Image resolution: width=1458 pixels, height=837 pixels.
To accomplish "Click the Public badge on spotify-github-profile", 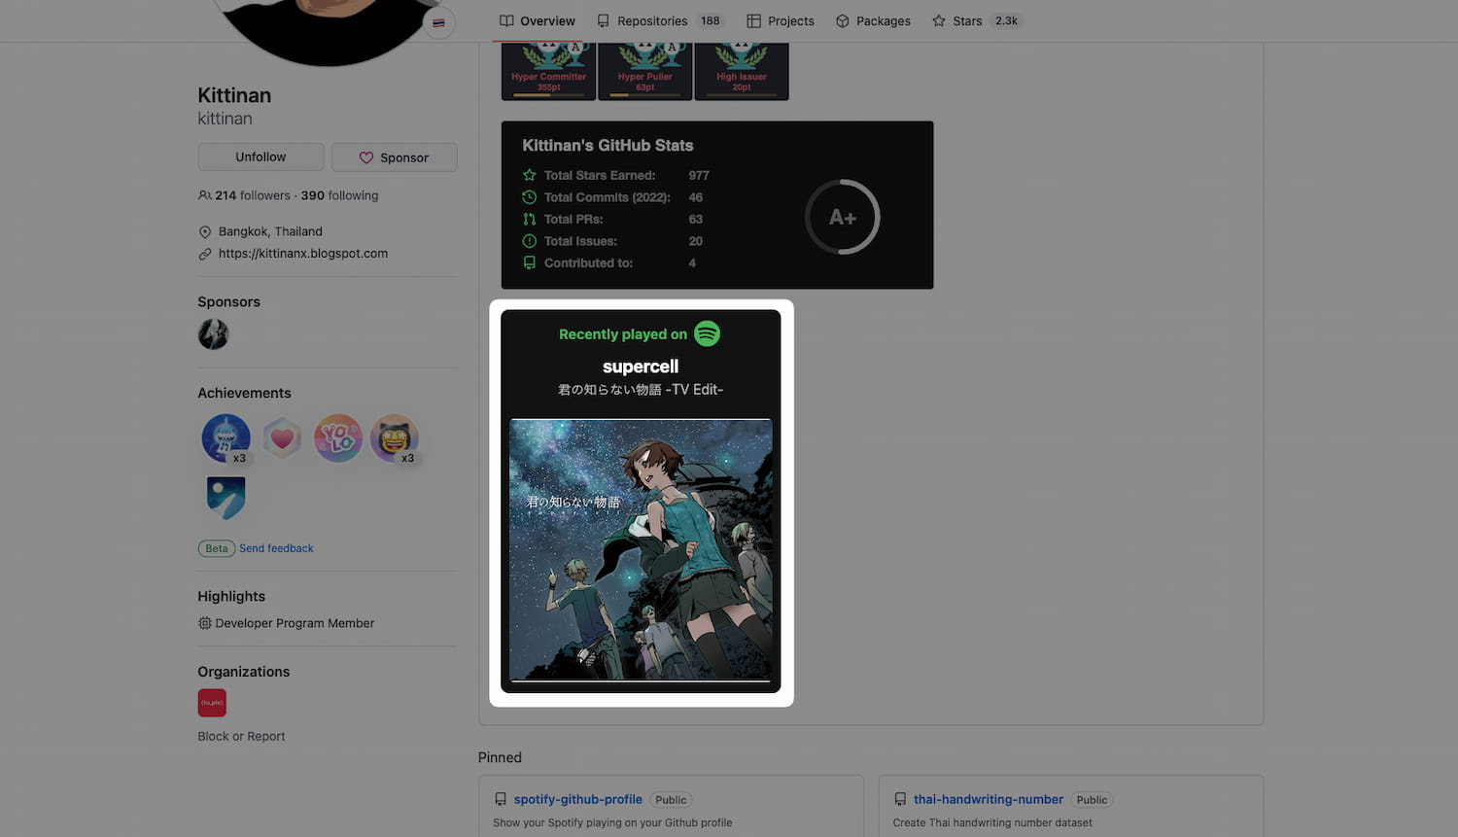I will 671,800.
